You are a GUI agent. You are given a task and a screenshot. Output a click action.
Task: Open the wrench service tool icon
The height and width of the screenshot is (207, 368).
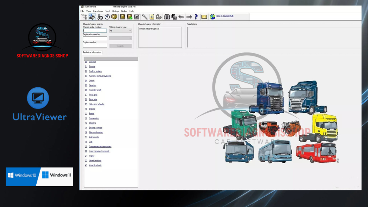(144, 17)
